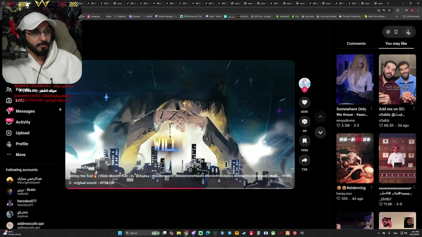Image resolution: width=422 pixels, height=237 pixels.
Task: Open options menu for #eldenring video
Action: [x=372, y=187]
